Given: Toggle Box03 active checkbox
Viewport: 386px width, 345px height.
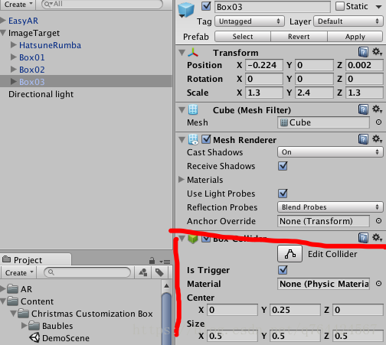Looking at the screenshot, I should point(206,6).
